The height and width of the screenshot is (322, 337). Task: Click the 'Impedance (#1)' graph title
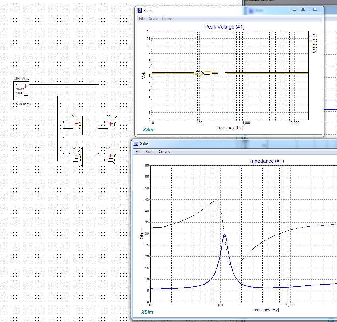[267, 161]
